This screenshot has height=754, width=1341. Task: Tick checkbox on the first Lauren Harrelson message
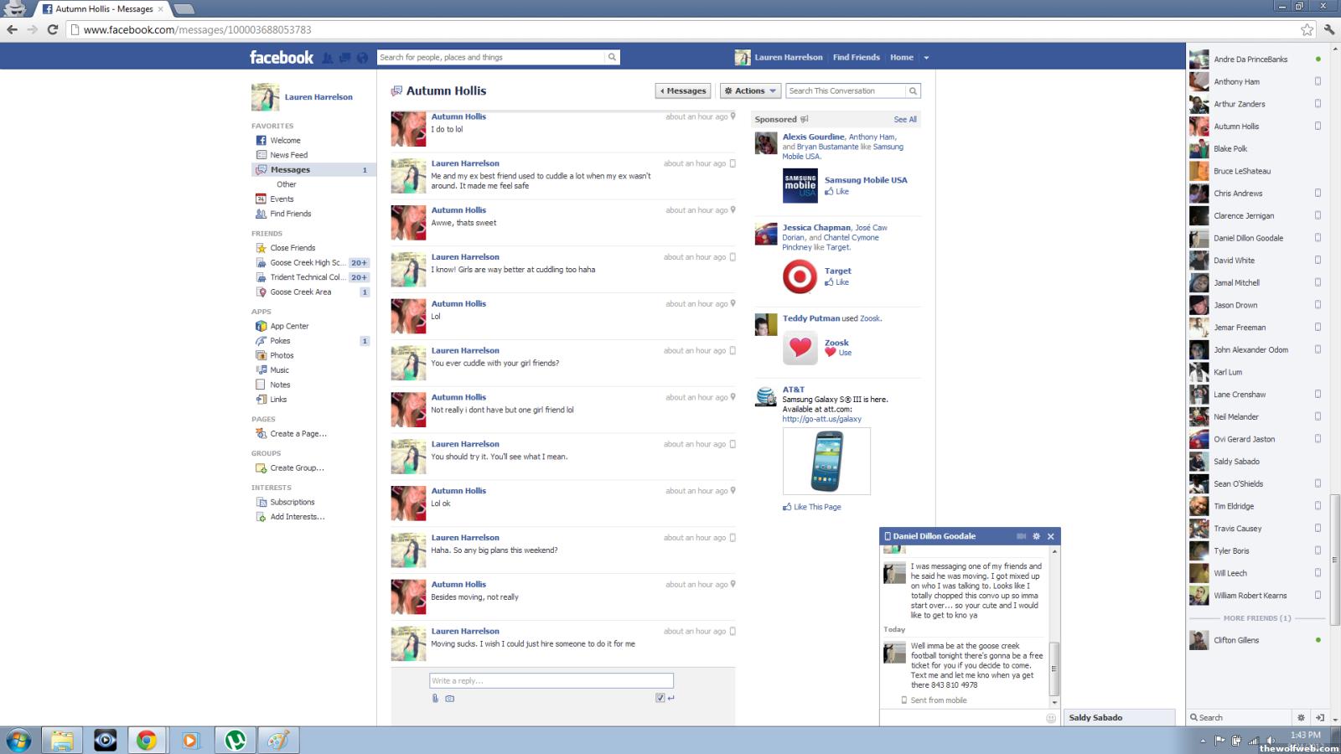click(733, 163)
